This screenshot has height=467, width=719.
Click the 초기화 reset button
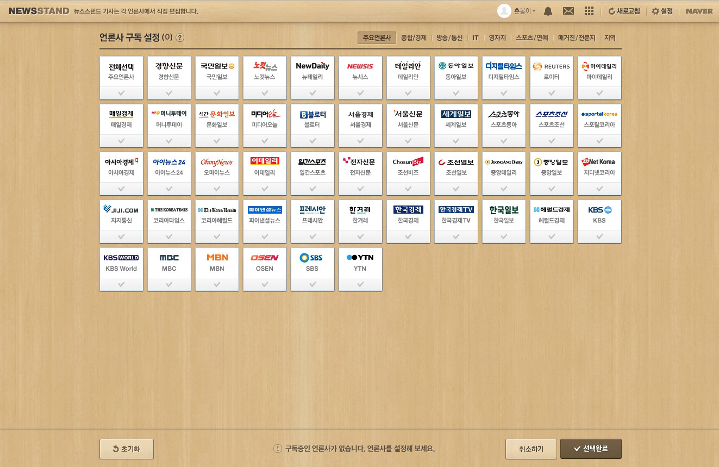click(x=127, y=449)
